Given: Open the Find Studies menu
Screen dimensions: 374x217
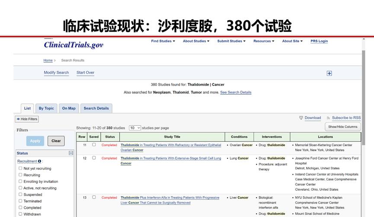Looking at the screenshot, I should click(x=163, y=41).
